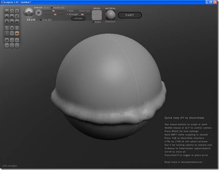Click the Size slider handle
This screenshot has width=219, height=170.
click(53, 11)
